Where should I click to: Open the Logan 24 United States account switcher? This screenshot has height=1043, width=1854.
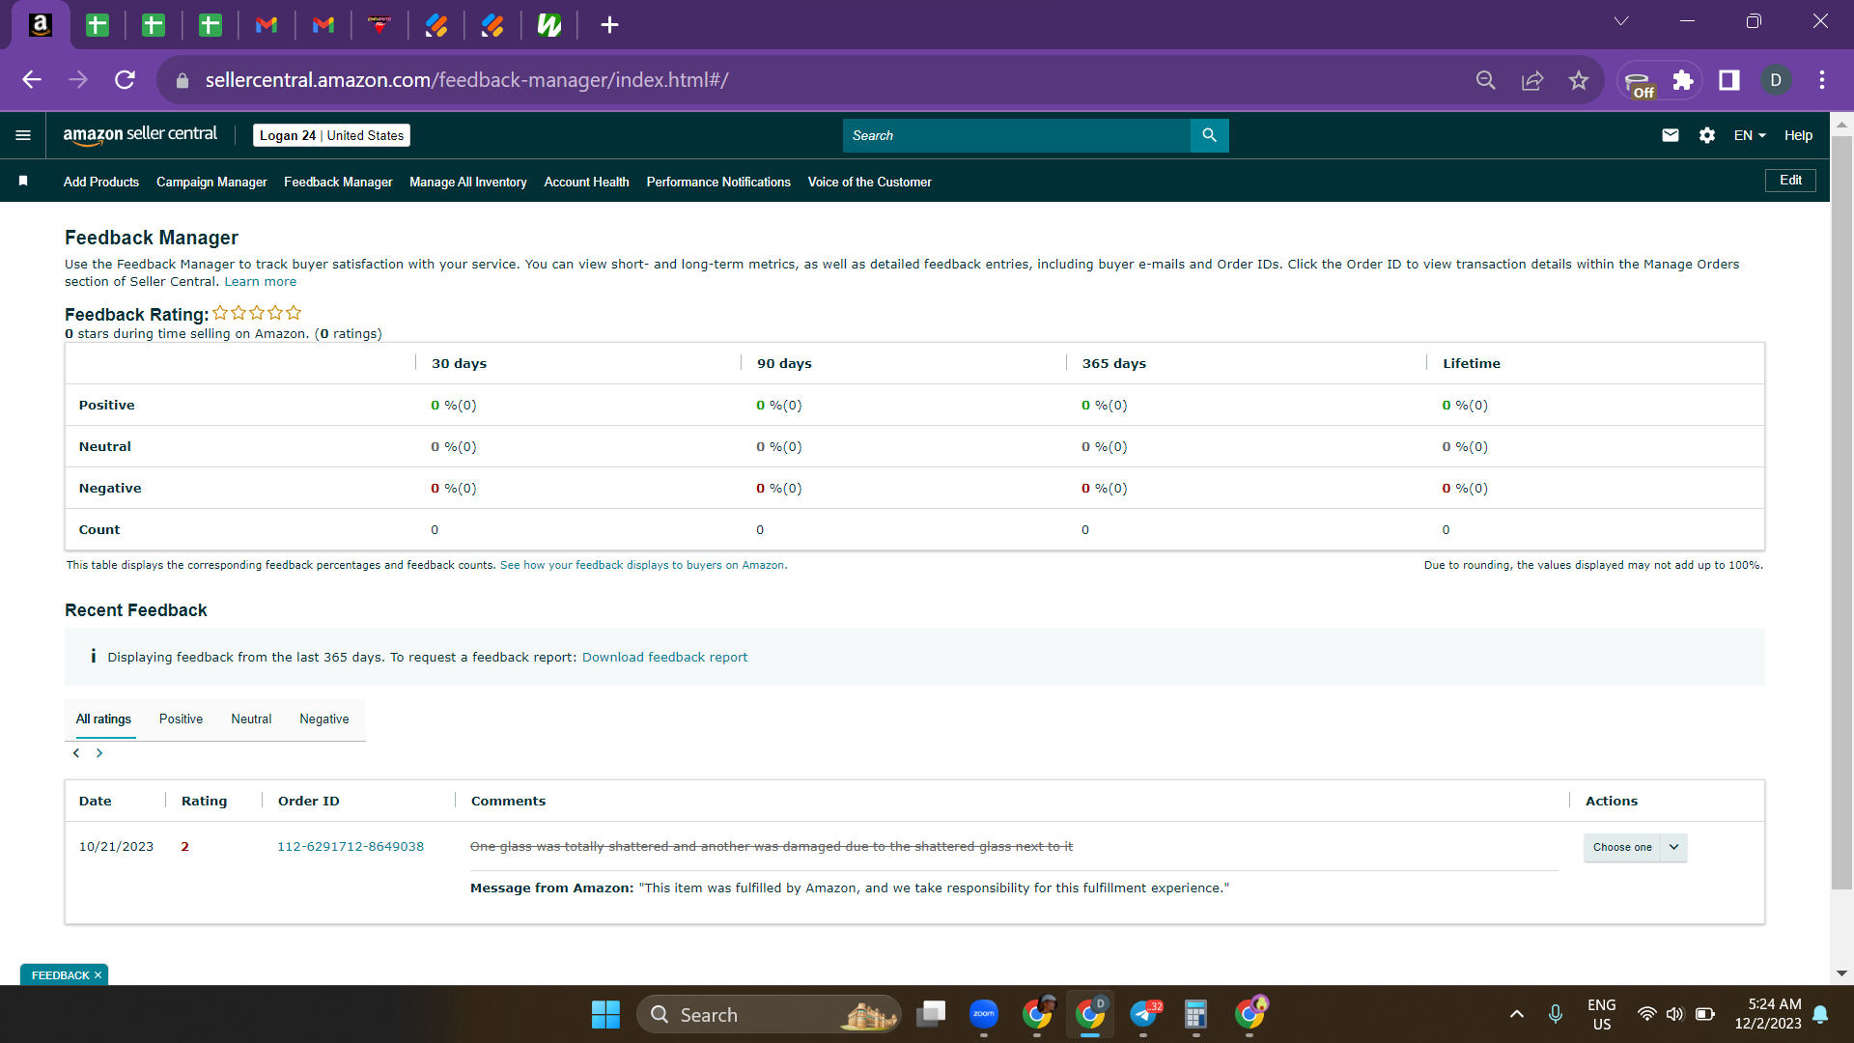coord(331,135)
